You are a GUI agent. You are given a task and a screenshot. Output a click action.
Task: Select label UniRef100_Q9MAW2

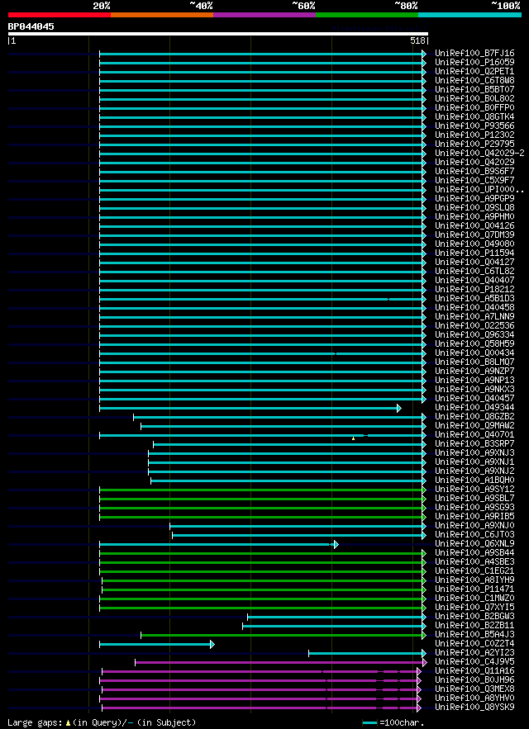pos(474,425)
